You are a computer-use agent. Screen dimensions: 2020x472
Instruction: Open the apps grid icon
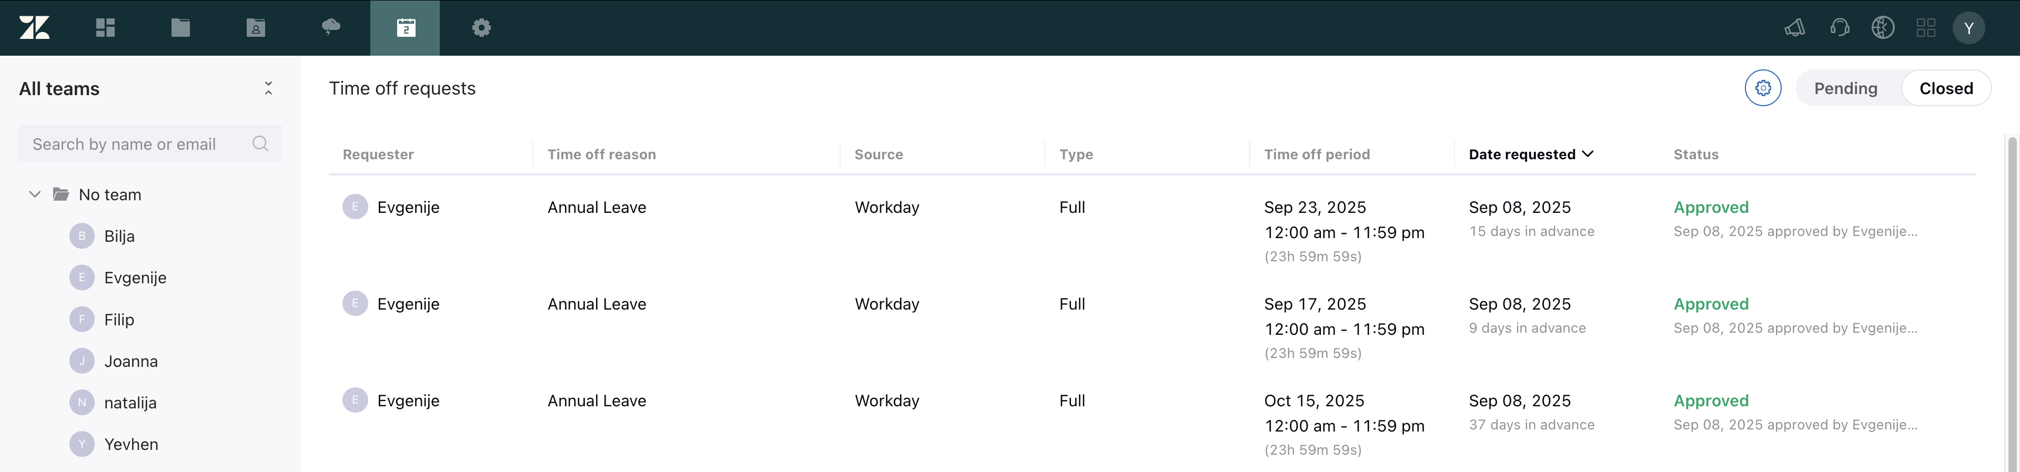click(1926, 27)
